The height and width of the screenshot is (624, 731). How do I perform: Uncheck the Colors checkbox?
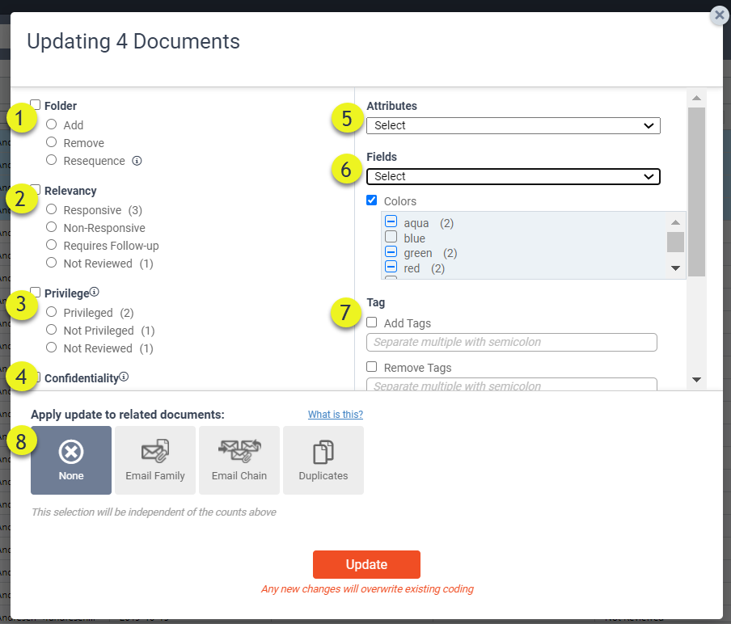click(371, 200)
